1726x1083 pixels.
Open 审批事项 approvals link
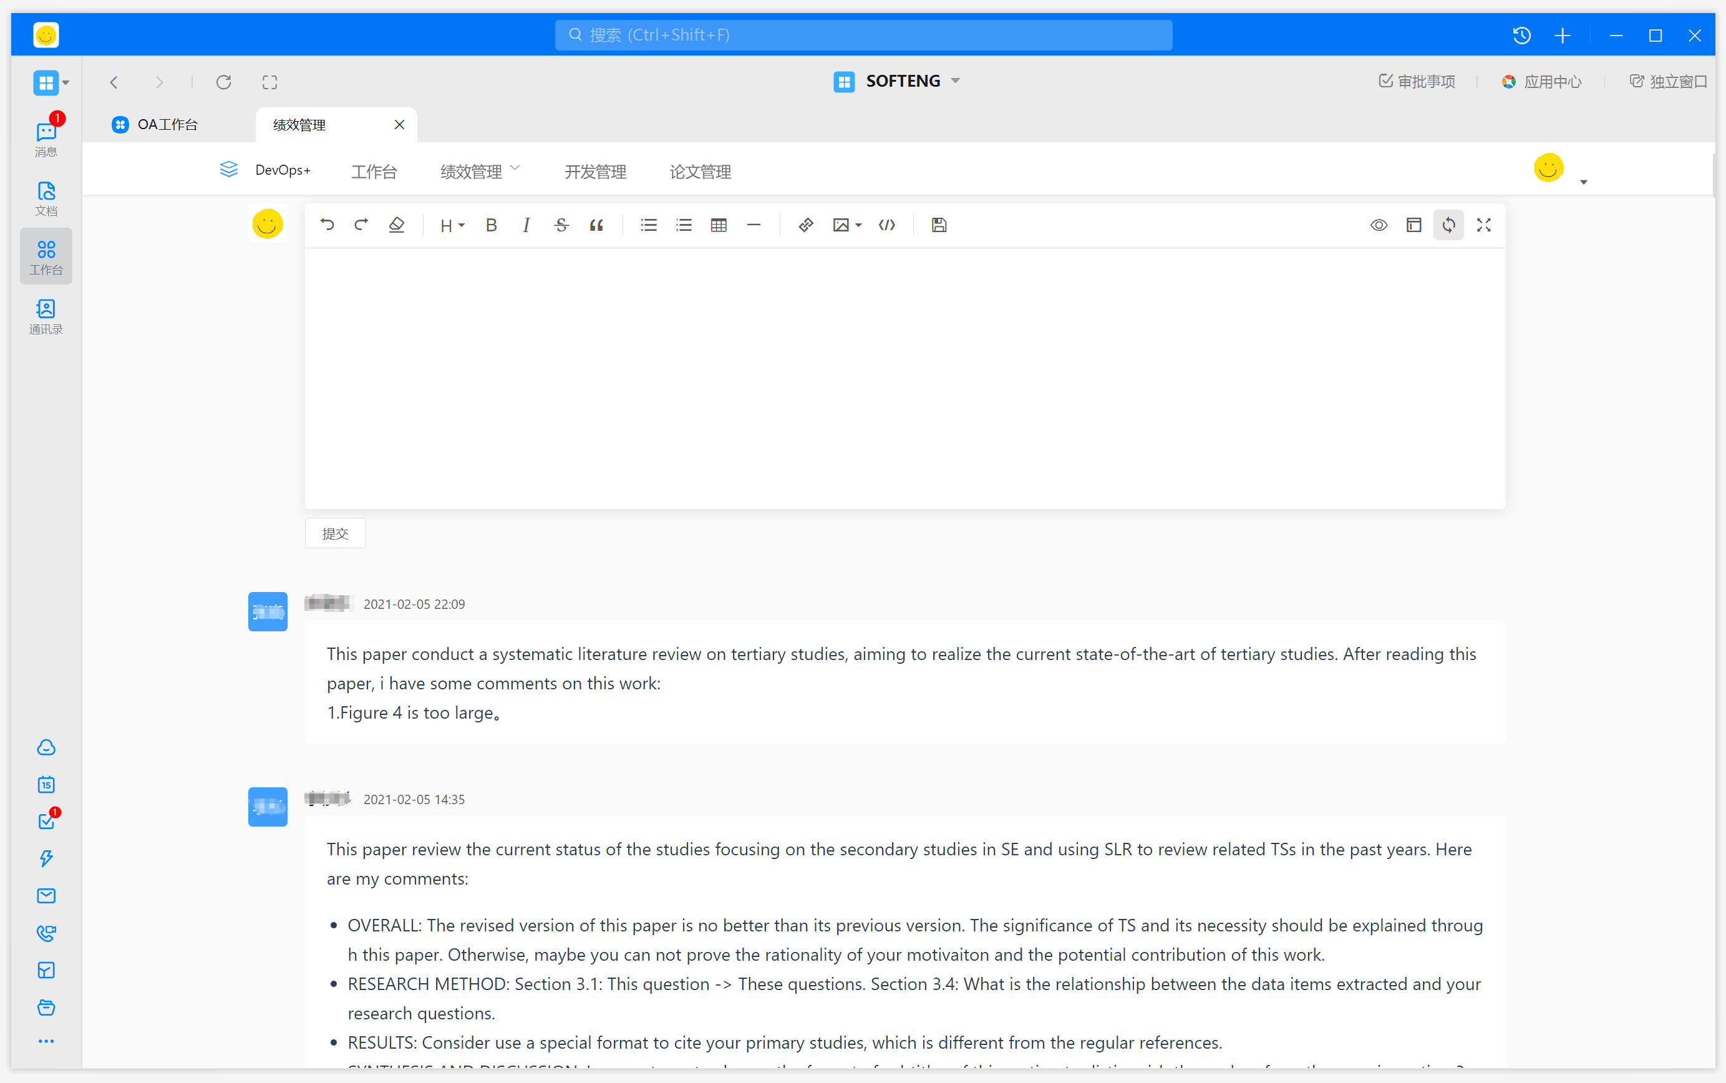pyautogui.click(x=1417, y=82)
